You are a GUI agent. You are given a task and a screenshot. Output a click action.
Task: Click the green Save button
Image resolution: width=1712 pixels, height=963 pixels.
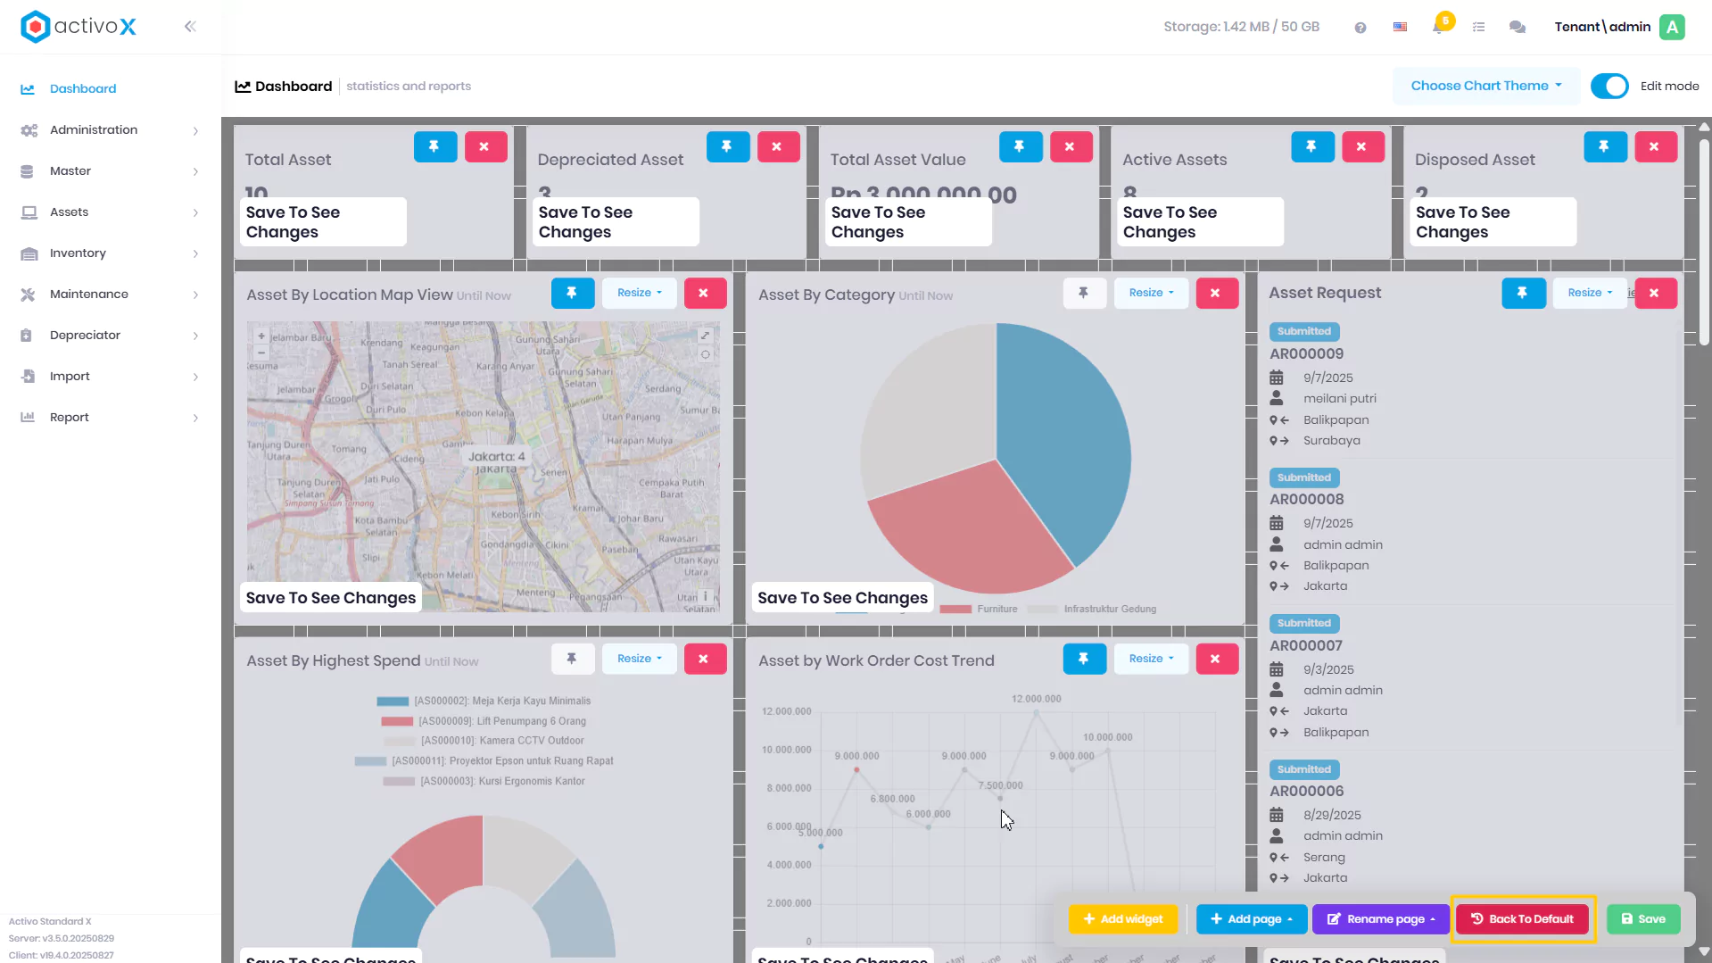1643,919
